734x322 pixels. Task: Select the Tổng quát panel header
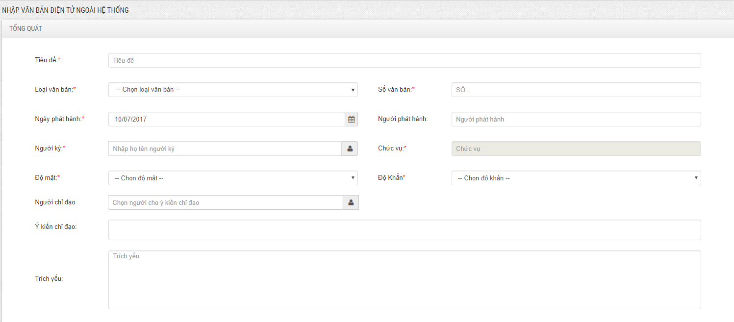[x=25, y=29]
